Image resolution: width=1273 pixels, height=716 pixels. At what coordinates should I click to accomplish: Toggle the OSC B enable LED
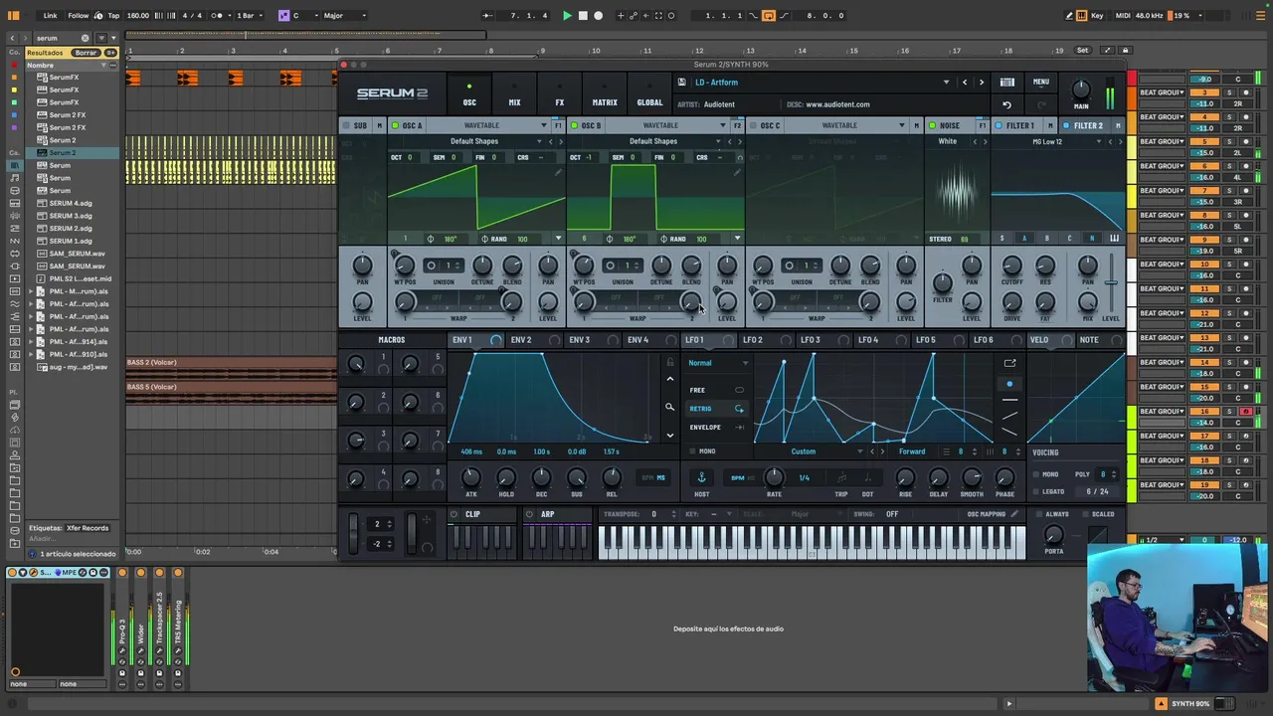574,125
